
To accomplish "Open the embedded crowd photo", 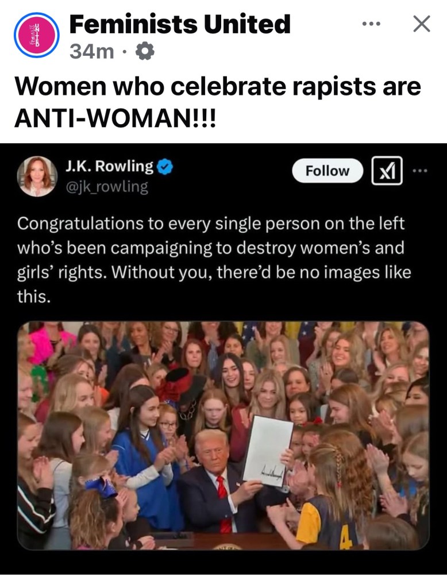I will tap(223, 435).
